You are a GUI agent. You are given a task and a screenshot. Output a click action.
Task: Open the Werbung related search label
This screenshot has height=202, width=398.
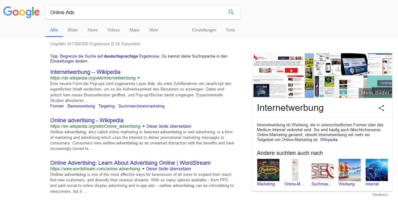coord(347,184)
